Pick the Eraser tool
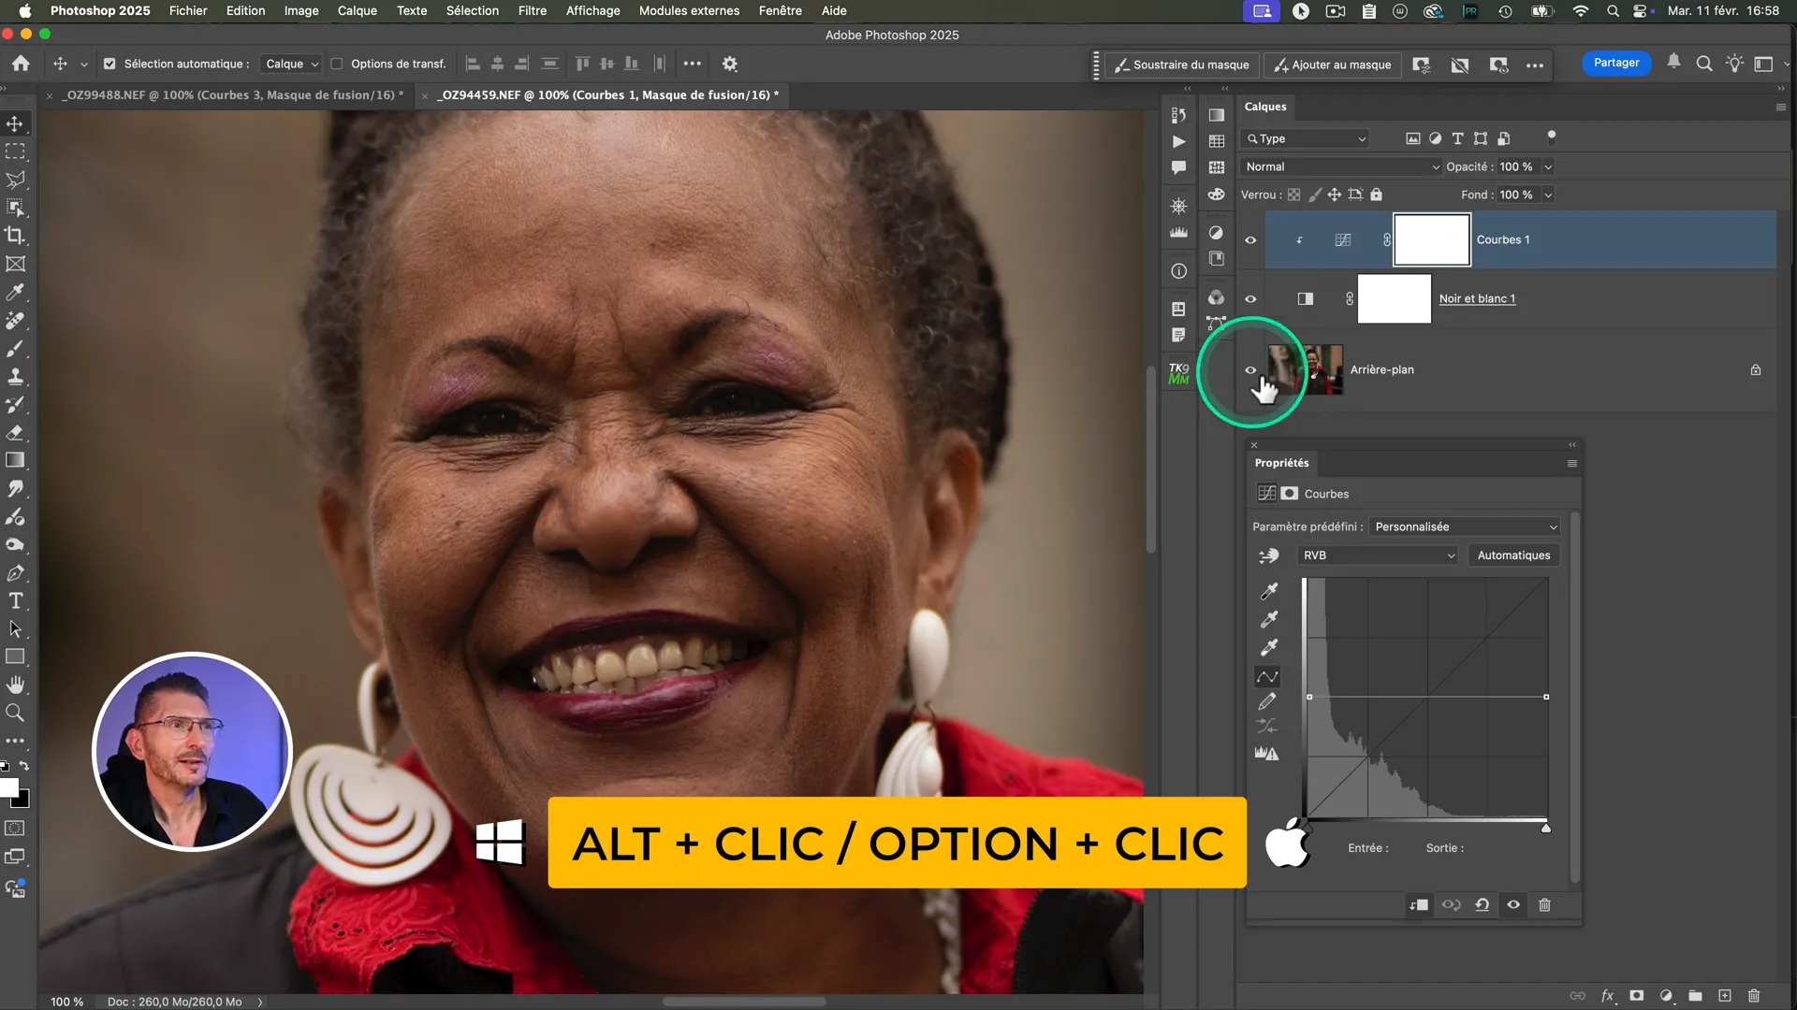The height and width of the screenshot is (1010, 1797). (15, 433)
